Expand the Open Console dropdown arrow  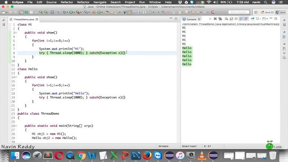(x=267, y=19)
